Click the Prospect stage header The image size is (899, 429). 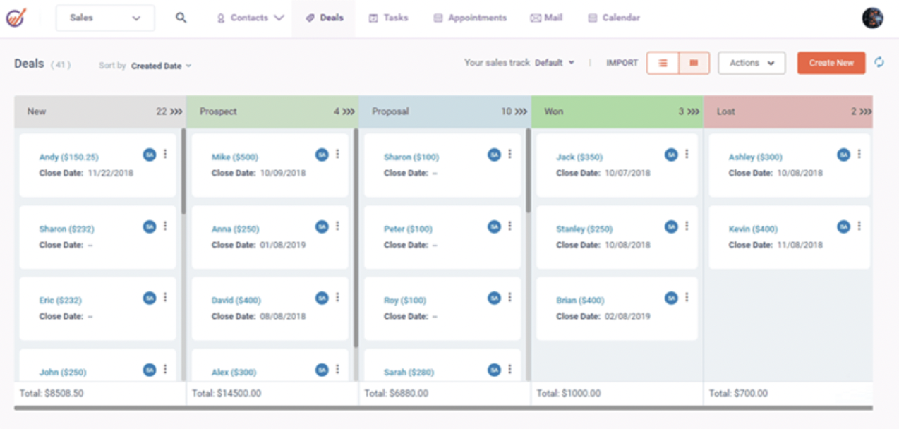coord(272,111)
